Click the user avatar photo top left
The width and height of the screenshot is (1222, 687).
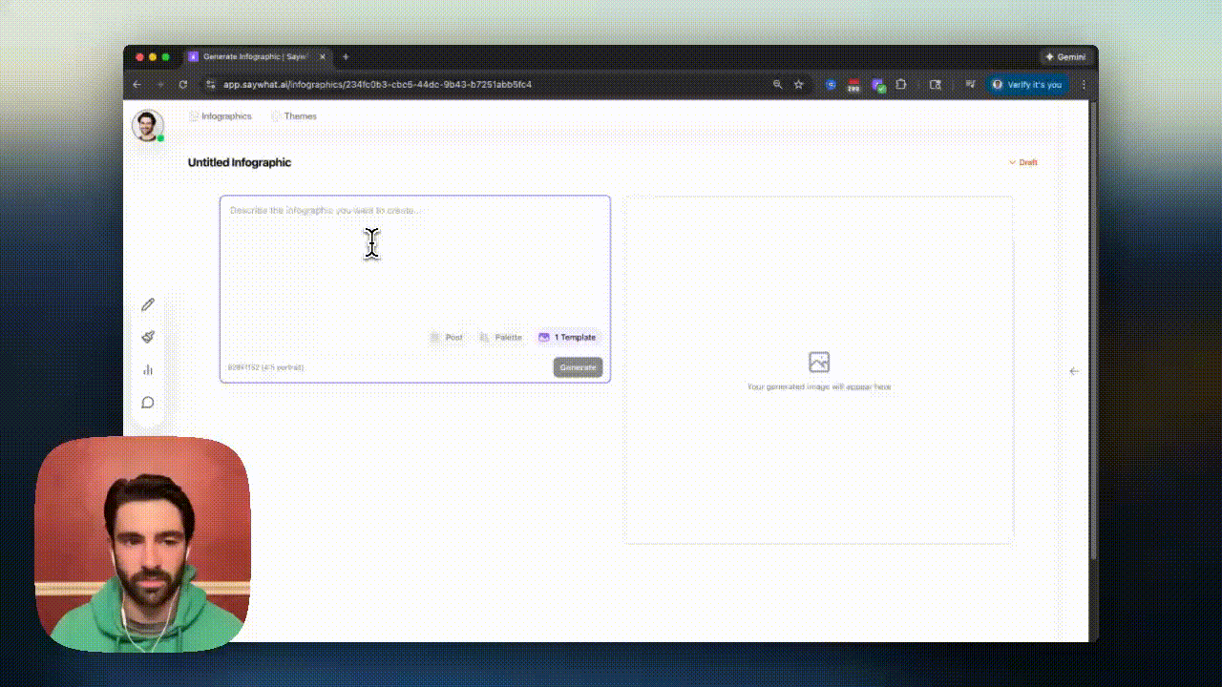147,125
